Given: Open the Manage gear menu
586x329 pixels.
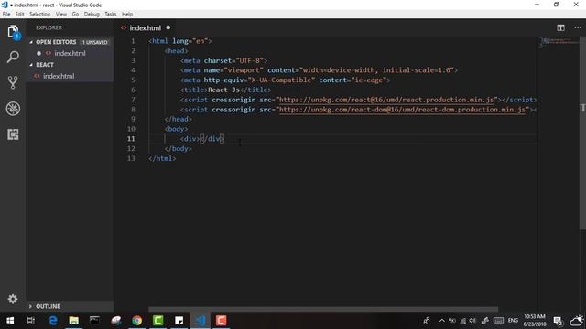Looking at the screenshot, I should [x=13, y=299].
